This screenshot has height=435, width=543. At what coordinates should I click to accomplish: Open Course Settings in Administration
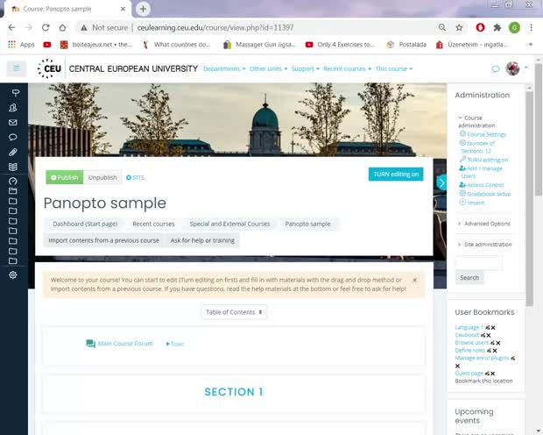pyautogui.click(x=486, y=134)
